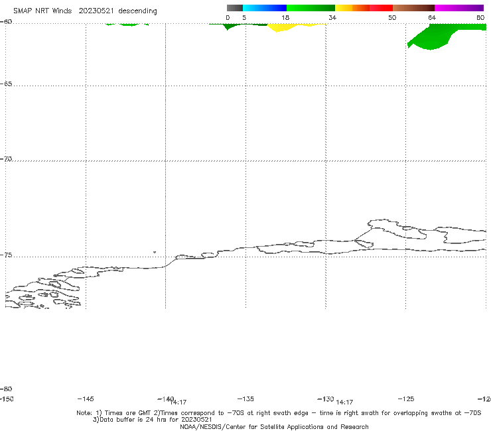Screen dimensions: 491x431
Task: Click the color bar label '5'
Action: coord(244,18)
